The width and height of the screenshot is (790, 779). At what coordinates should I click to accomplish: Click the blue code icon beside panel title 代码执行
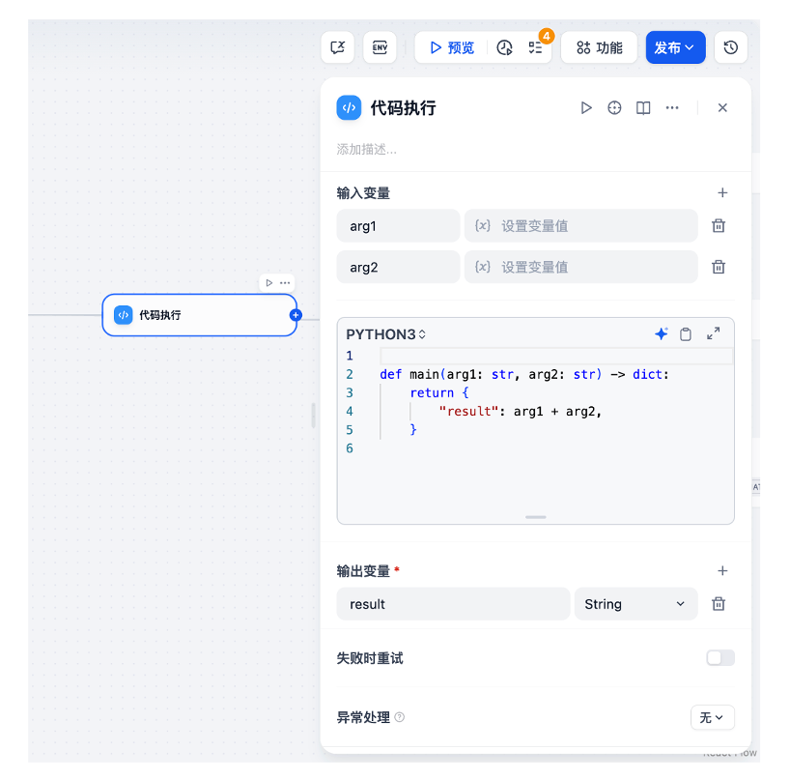349,107
